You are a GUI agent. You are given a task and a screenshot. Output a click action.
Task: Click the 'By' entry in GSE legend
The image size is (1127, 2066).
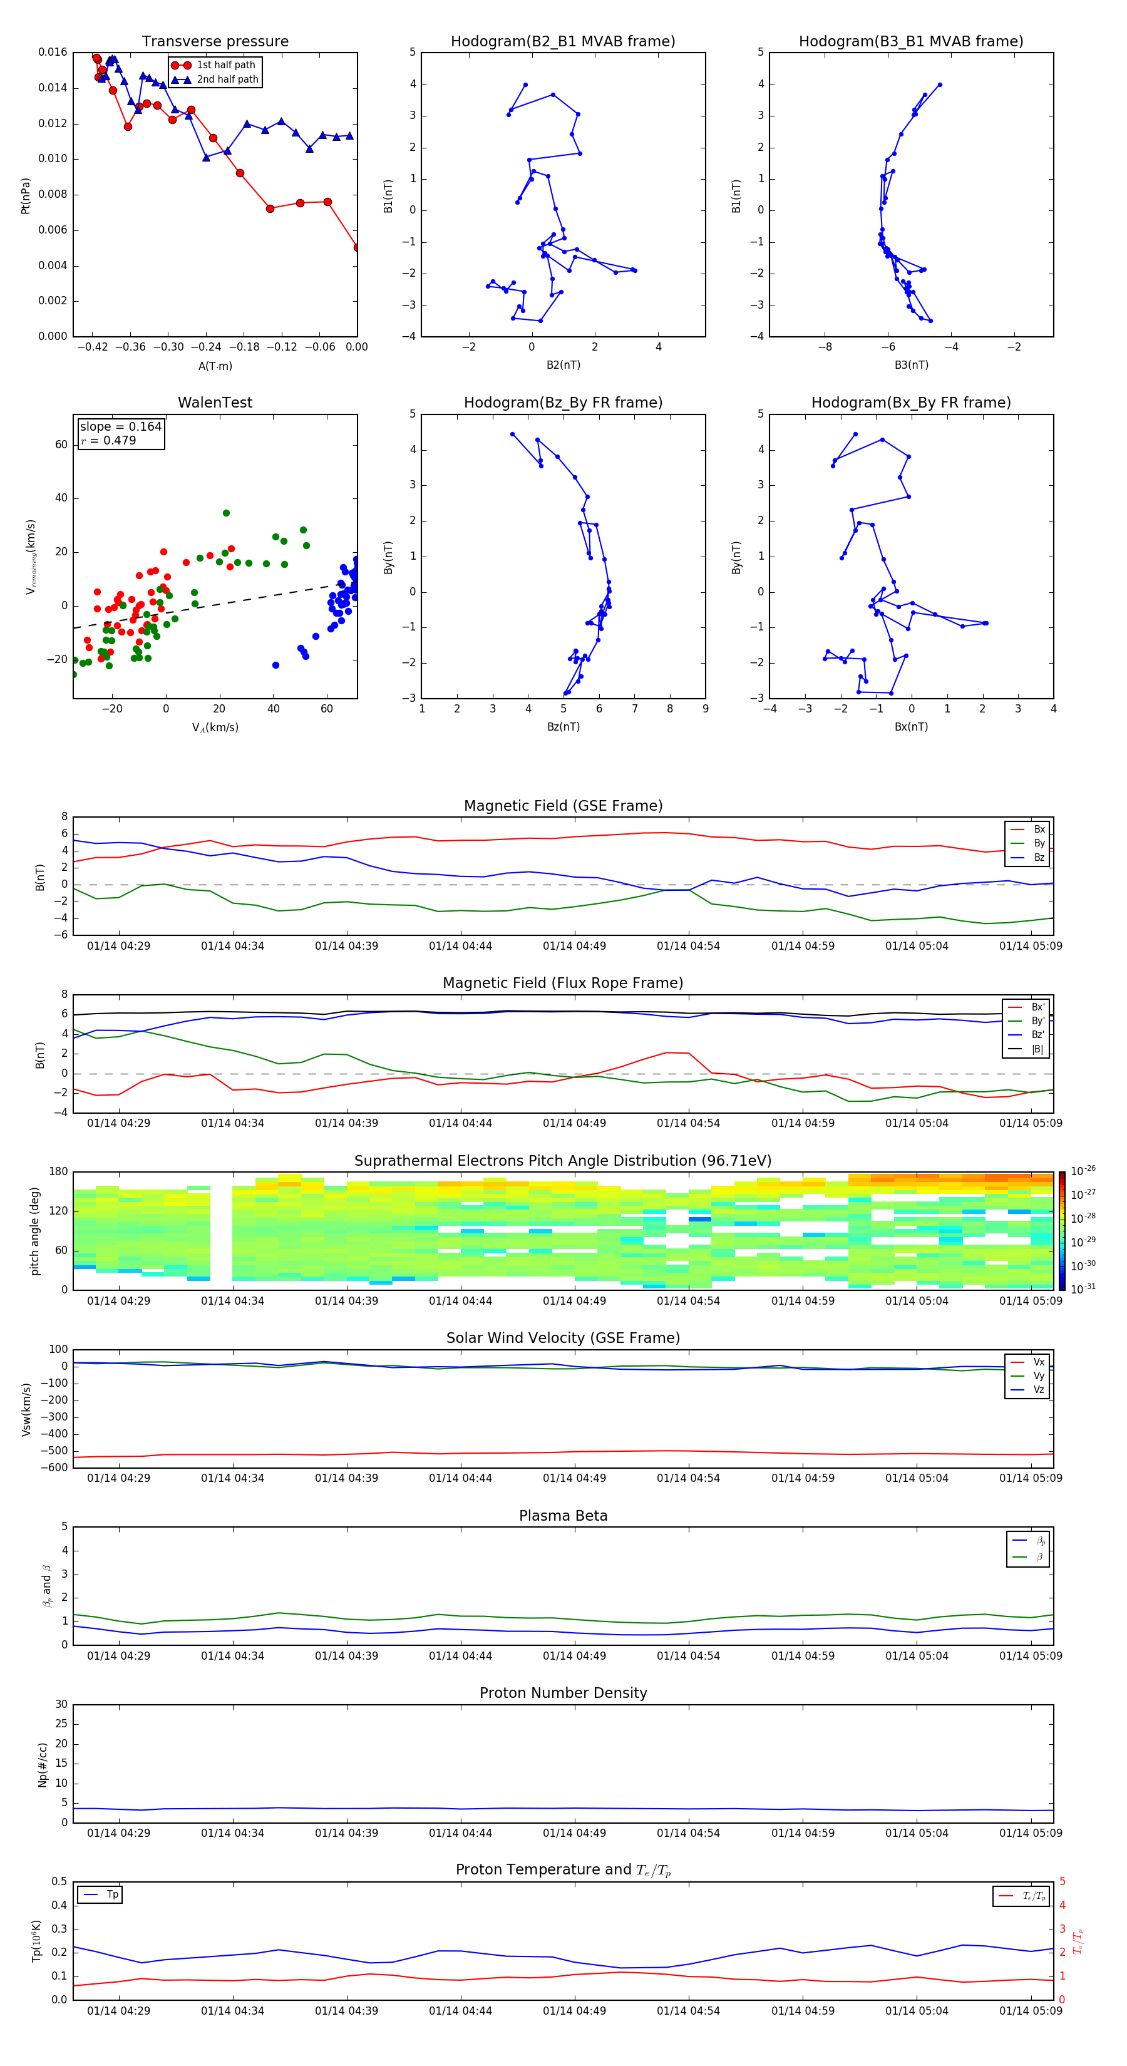[1028, 844]
